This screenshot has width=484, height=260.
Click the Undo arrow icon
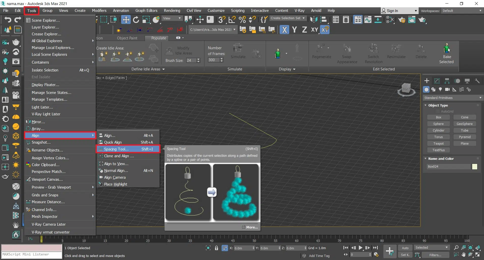click(x=8, y=20)
